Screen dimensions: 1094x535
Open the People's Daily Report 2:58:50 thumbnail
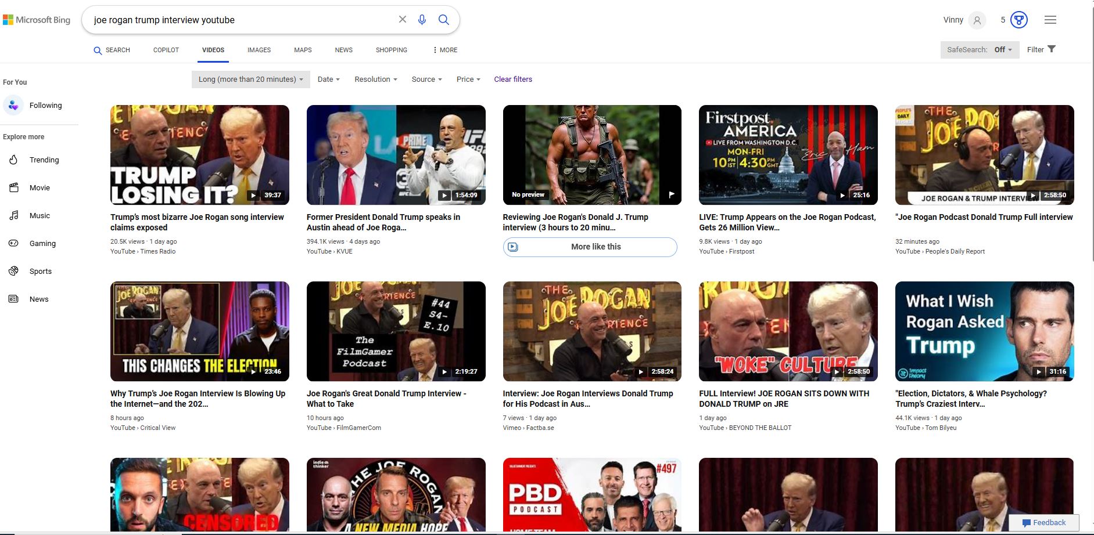point(985,155)
